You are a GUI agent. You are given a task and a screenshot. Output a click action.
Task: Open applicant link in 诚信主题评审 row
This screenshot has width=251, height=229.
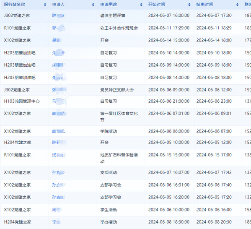click(58, 16)
